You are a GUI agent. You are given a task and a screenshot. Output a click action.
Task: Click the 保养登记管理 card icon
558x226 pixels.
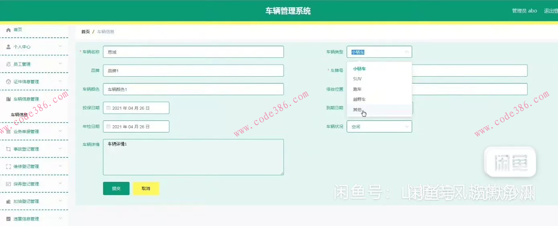(x=8, y=184)
